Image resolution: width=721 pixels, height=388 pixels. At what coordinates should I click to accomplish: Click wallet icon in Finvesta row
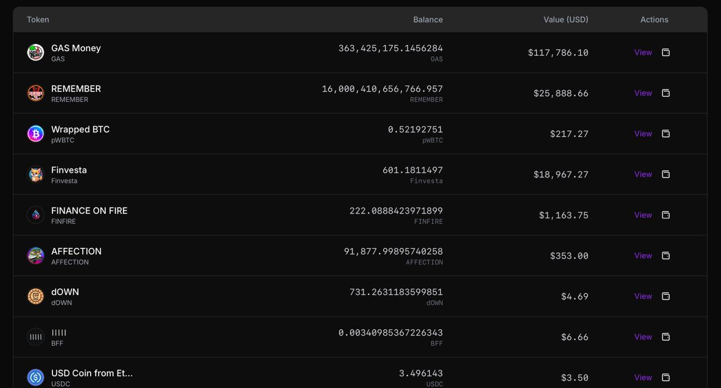click(x=666, y=174)
